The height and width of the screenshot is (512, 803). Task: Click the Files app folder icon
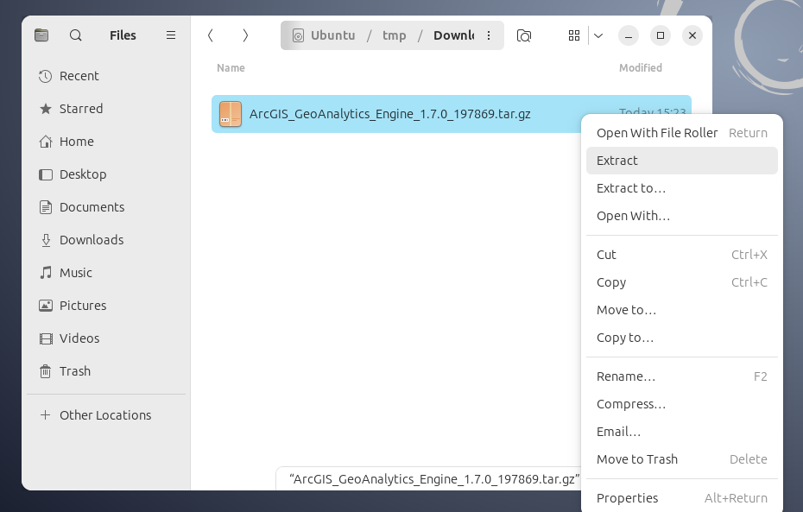41,35
